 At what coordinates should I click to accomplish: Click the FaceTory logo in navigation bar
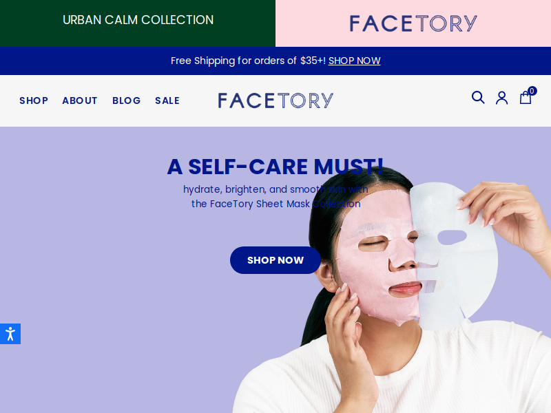(x=275, y=100)
